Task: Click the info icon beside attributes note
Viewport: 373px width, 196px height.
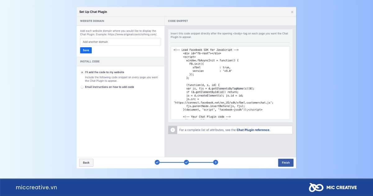Action: click(173, 130)
